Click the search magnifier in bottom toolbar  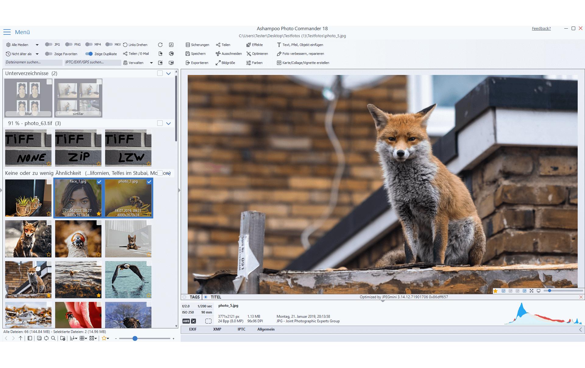coord(53,338)
